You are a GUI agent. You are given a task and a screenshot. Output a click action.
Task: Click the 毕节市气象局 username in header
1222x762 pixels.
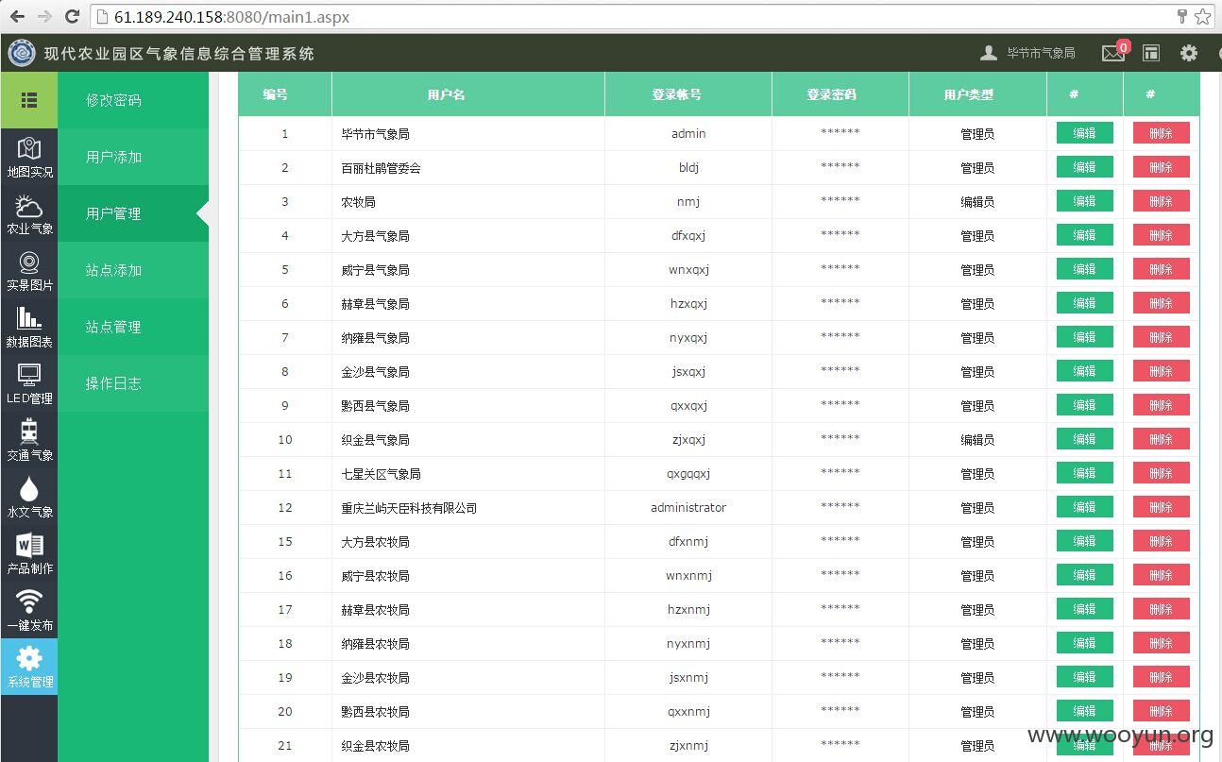point(1041,53)
